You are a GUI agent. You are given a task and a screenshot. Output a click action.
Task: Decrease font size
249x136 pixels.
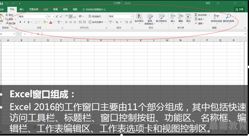click(61, 17)
